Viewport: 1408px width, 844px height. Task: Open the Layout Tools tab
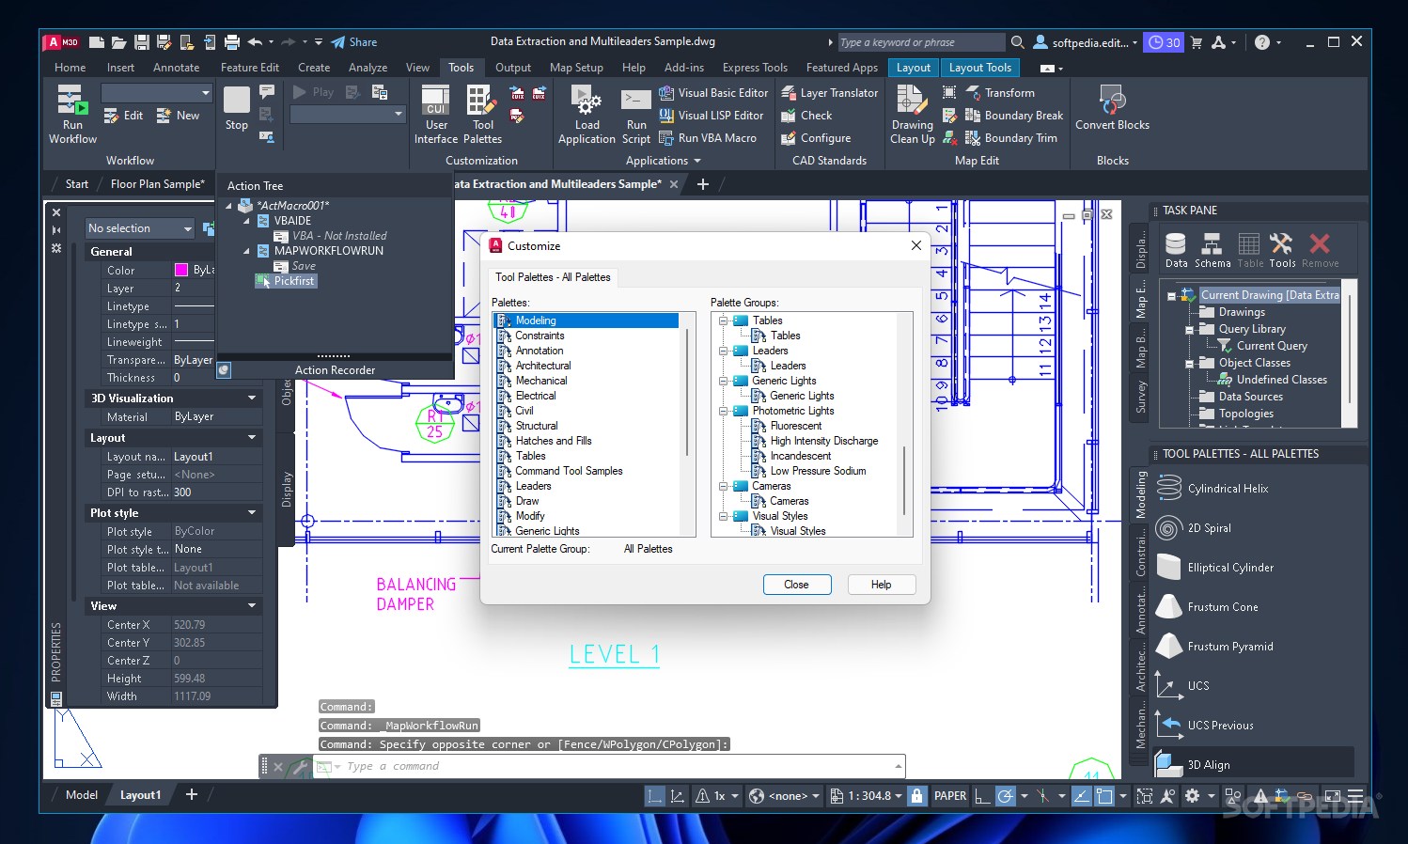point(979,68)
